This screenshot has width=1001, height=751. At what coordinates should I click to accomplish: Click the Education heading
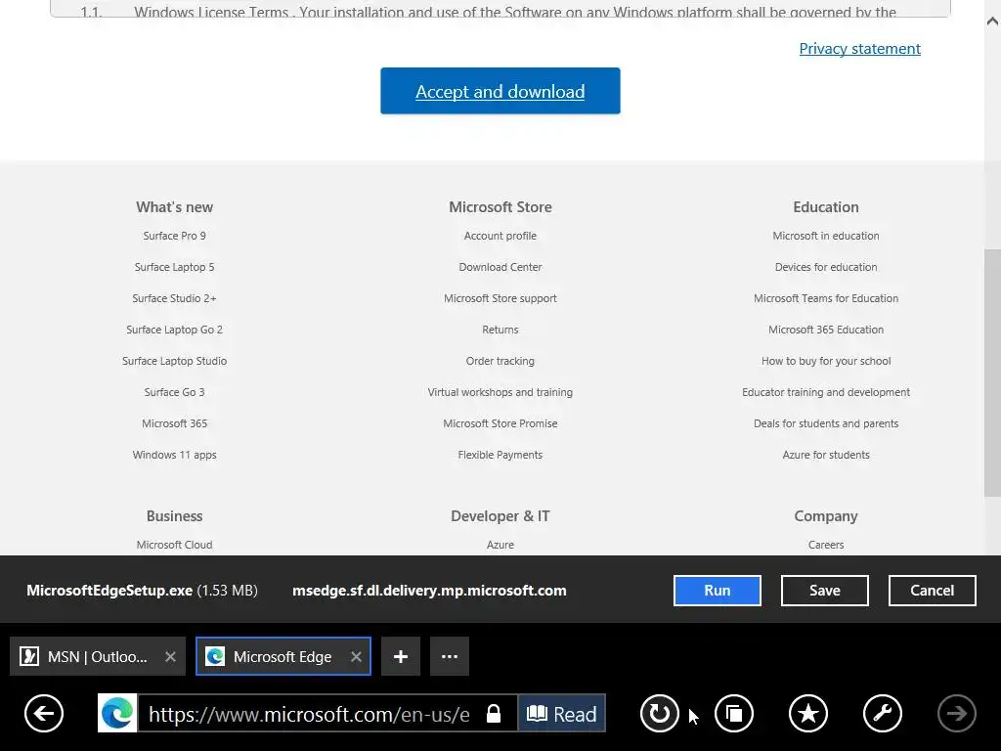tap(826, 207)
